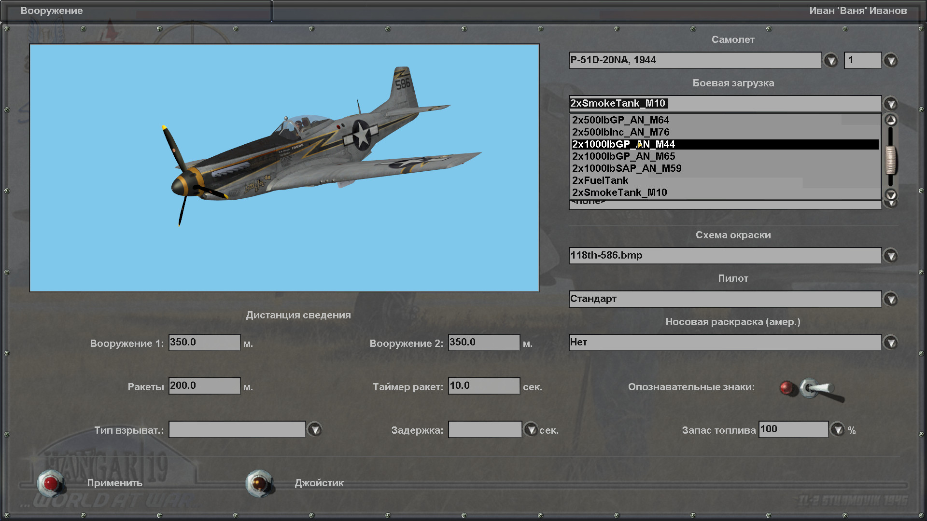Screen dimensions: 927x521
Task: Choose 2x500lbInc_AN_M76 from loadout list
Action: [620, 132]
